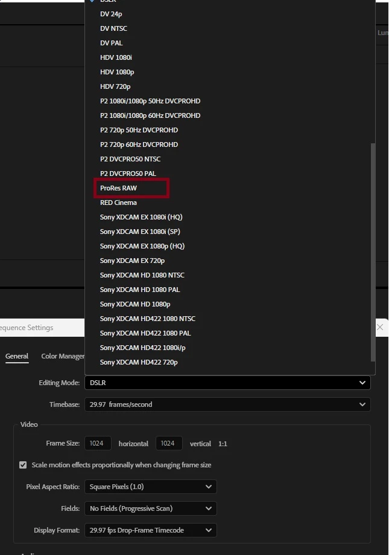Click the vertical frame size field

coord(169,444)
